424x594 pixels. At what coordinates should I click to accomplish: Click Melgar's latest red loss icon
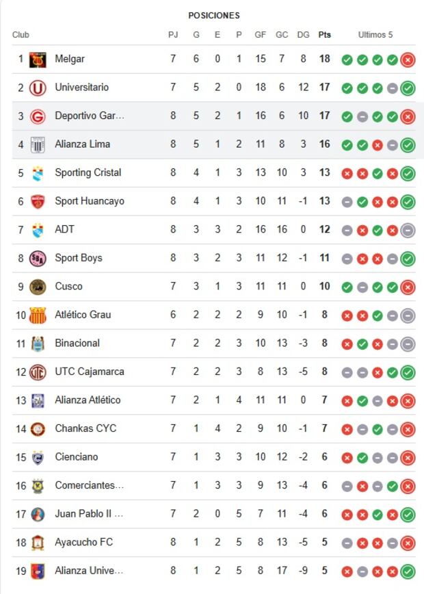click(408, 60)
